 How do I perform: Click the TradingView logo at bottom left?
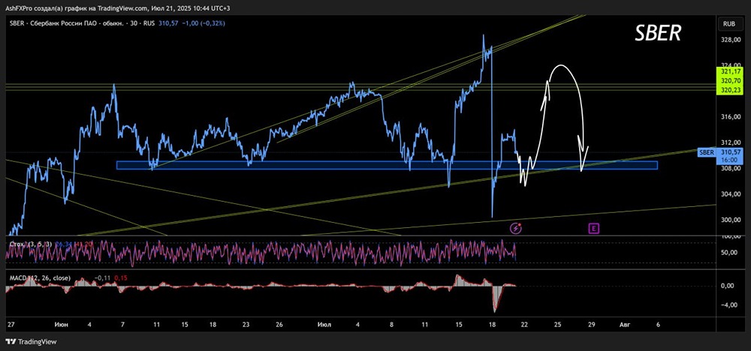(31, 342)
